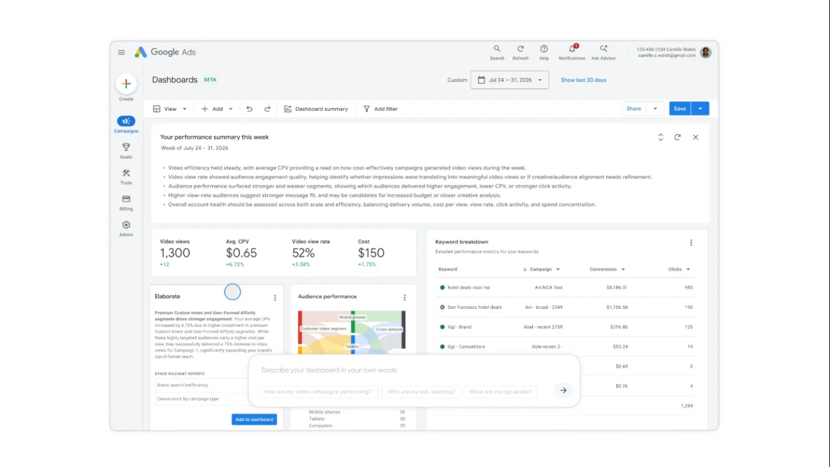Submit the dashboard prompt arrow
Image resolution: width=830 pixels, height=467 pixels.
563,390
